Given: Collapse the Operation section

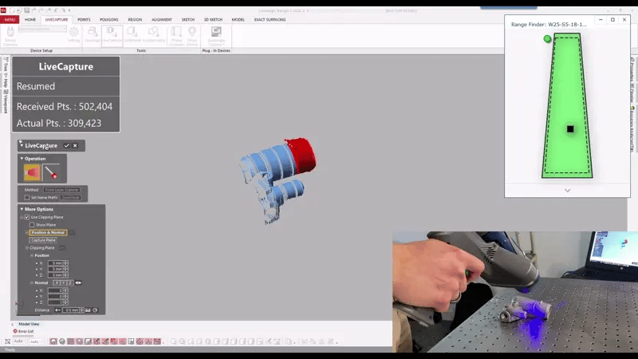Looking at the screenshot, I should [22, 159].
